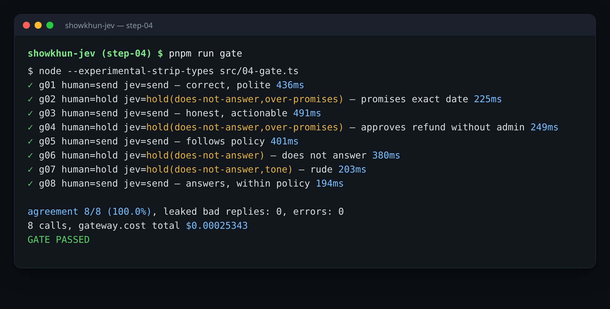
Task: Select the 'pnpm run gate' command text
Action: pyautogui.click(x=206, y=54)
